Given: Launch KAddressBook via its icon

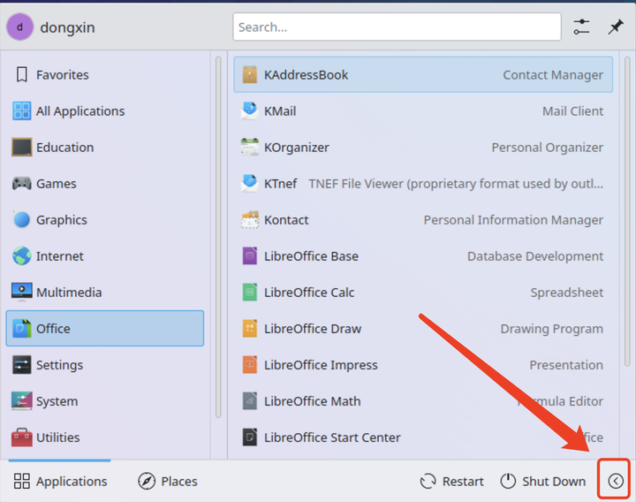Looking at the screenshot, I should tap(249, 74).
